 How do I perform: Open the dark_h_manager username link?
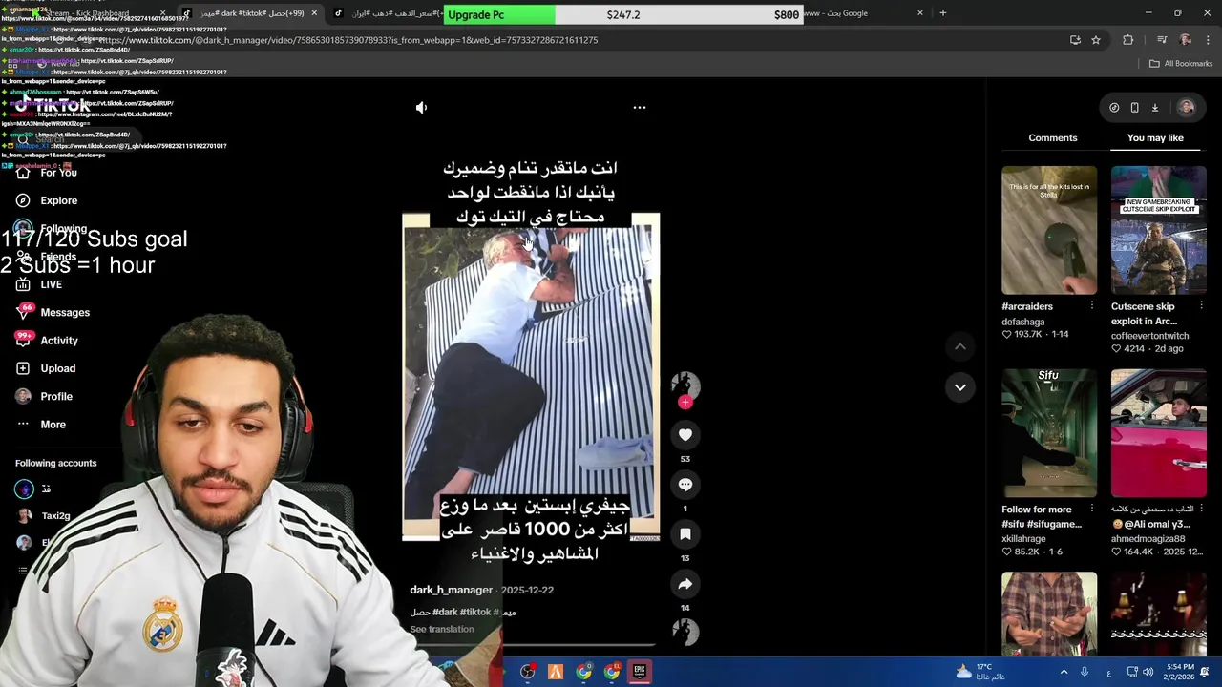[x=451, y=590]
